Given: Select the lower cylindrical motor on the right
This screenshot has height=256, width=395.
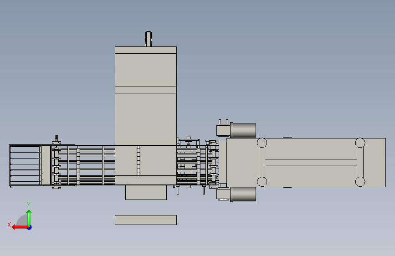Looking at the screenshot, I should (x=243, y=194).
